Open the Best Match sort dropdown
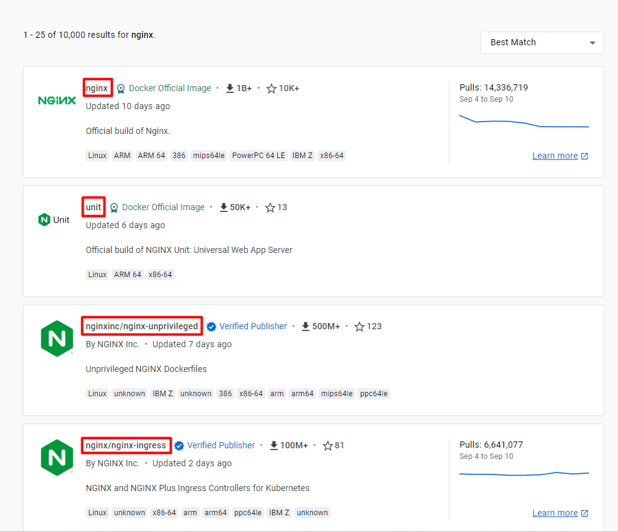This screenshot has height=532, width=618. (x=542, y=43)
